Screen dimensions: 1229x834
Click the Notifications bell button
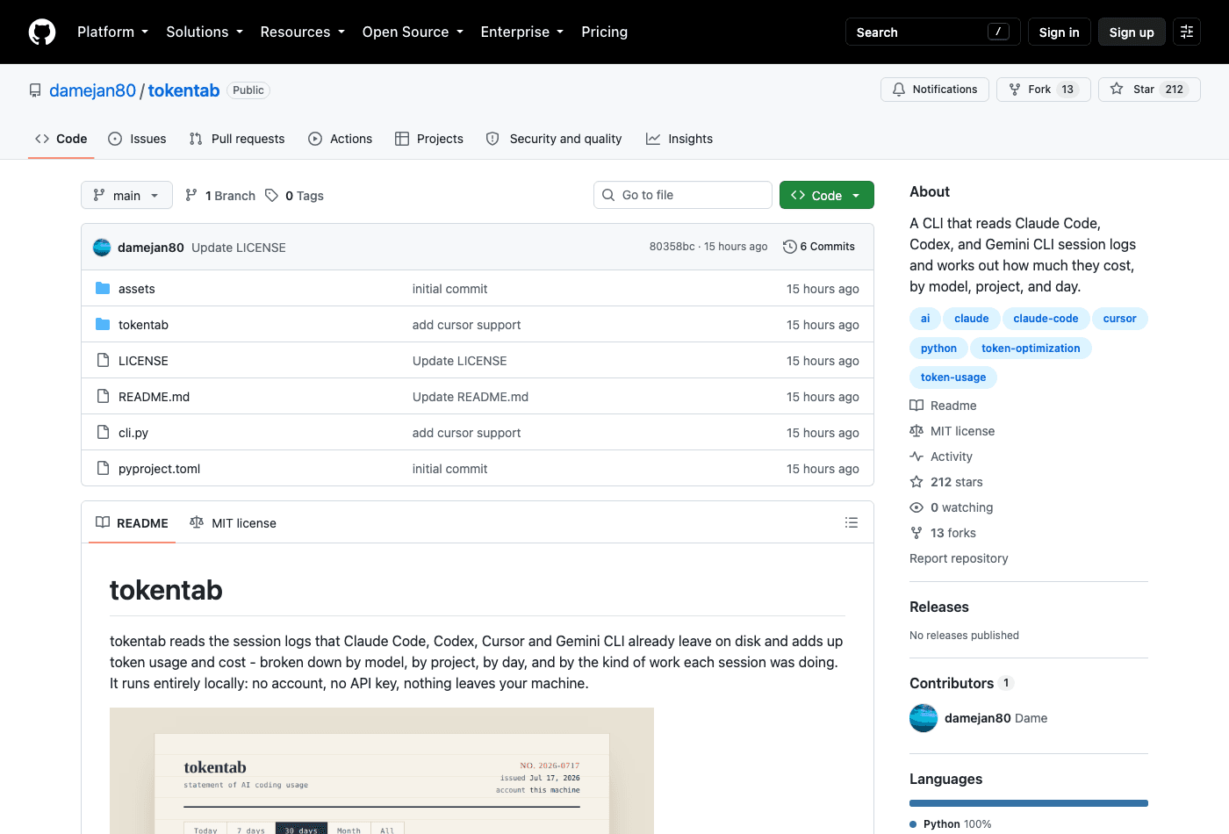click(935, 90)
